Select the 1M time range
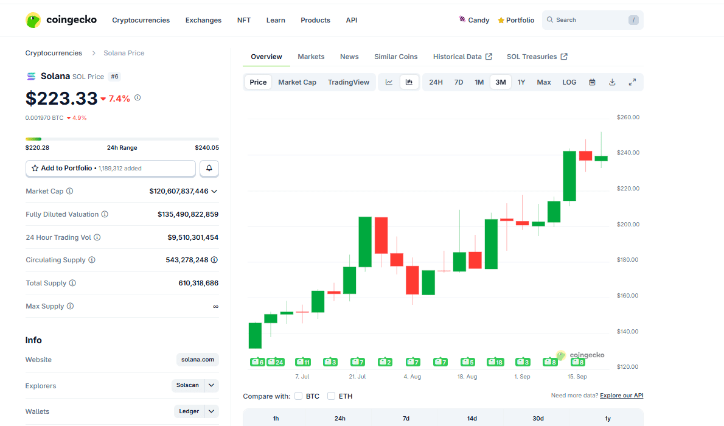 [479, 82]
